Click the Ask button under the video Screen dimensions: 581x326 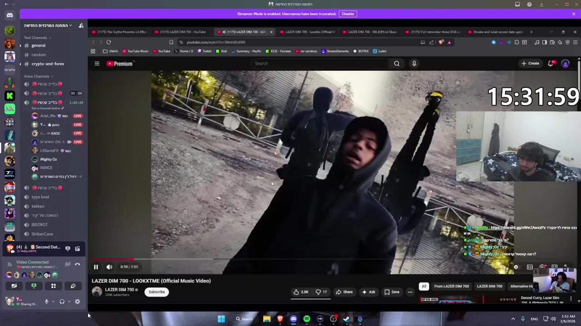coord(368,292)
